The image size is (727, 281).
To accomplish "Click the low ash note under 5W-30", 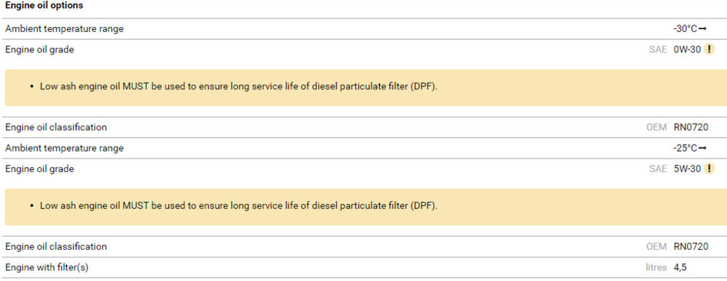I will [x=238, y=206].
